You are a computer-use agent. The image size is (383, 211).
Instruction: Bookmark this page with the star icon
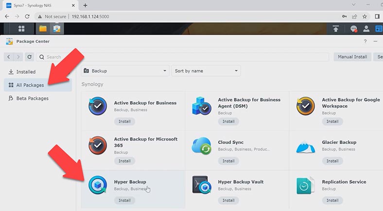(365, 17)
